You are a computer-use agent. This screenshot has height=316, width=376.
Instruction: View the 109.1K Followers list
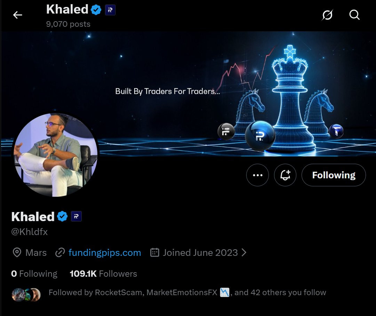(x=103, y=274)
